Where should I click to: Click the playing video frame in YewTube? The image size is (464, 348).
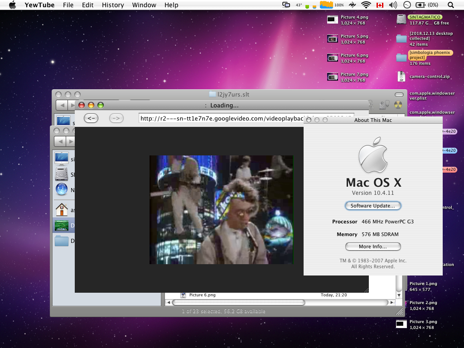coord(221,209)
